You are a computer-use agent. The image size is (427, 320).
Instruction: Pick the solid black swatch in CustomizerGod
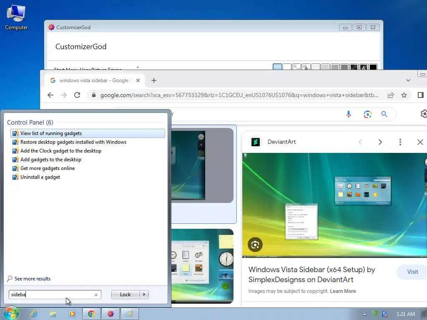[x=373, y=67]
